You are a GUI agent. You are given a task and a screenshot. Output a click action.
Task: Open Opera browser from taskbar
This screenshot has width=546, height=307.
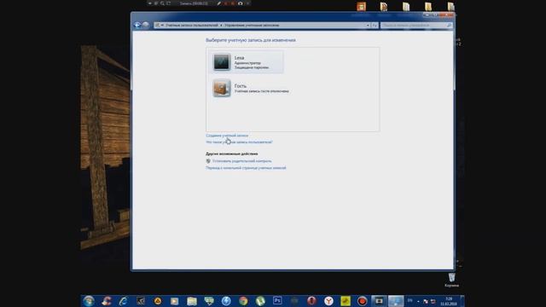311,301
